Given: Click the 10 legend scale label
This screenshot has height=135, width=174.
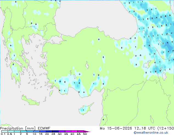Looking at the screenshot, I should (x=34, y=134).
